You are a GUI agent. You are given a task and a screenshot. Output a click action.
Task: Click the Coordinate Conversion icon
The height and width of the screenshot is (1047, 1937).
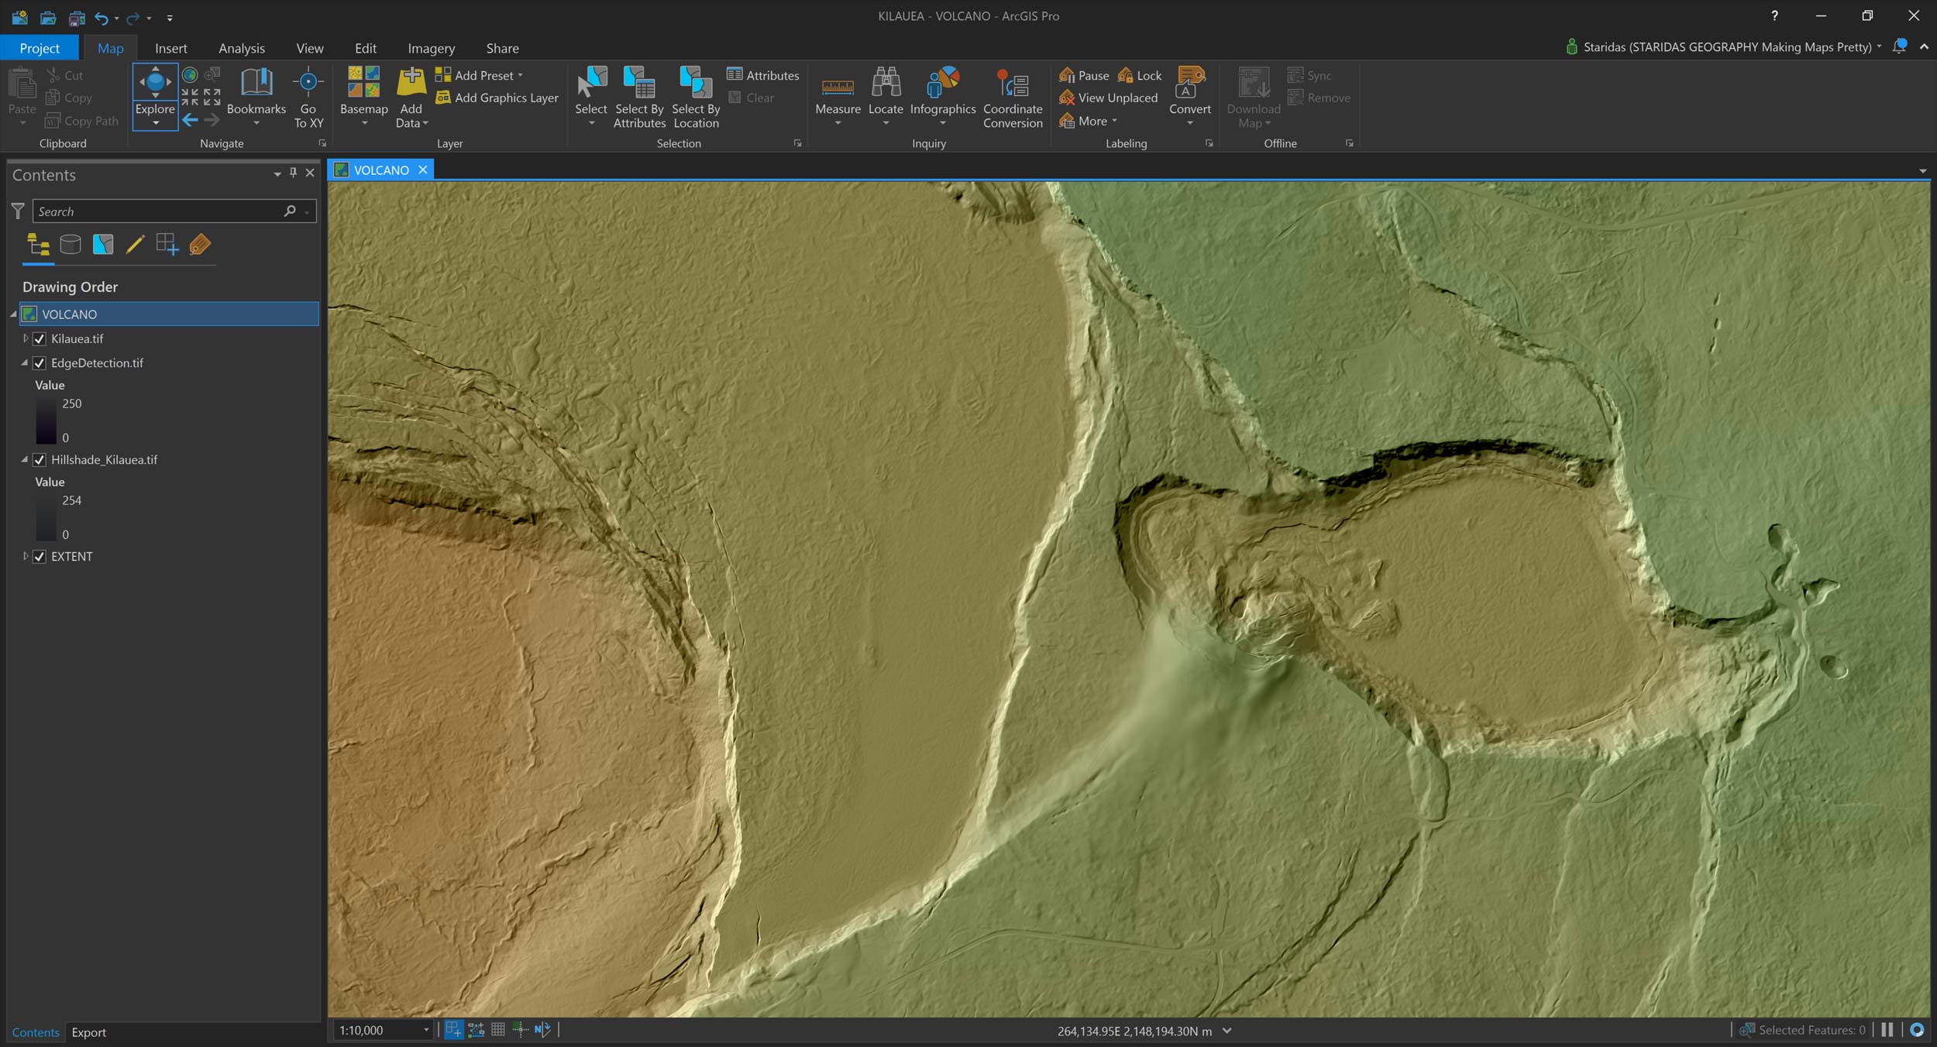[1012, 84]
